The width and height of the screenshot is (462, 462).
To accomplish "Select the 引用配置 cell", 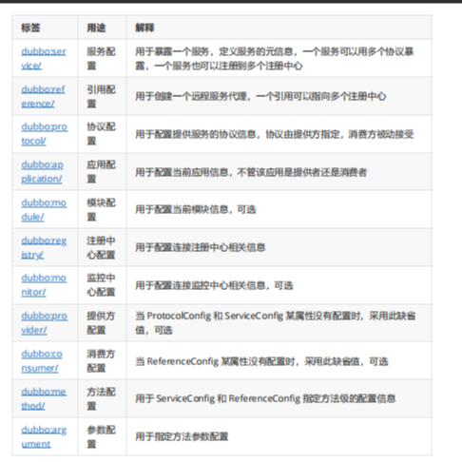I will coord(101,96).
